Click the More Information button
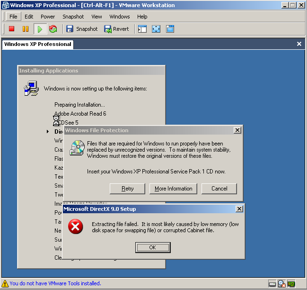Viewport: 307px width, 290px height. click(x=173, y=189)
